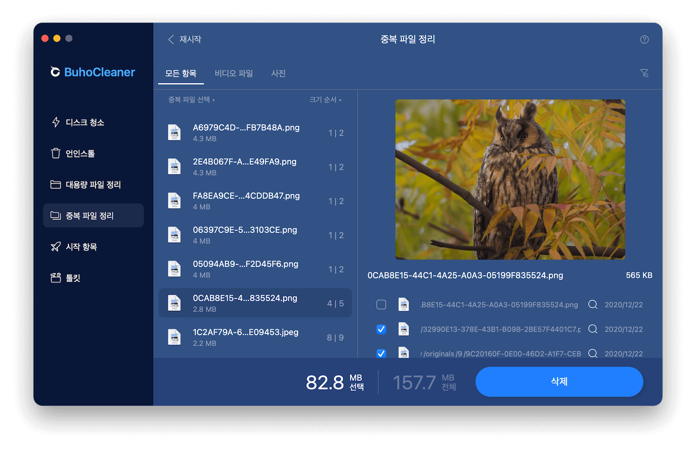Click the disk cleanup lightning icon
The width and height of the screenshot is (696, 450).
click(56, 122)
